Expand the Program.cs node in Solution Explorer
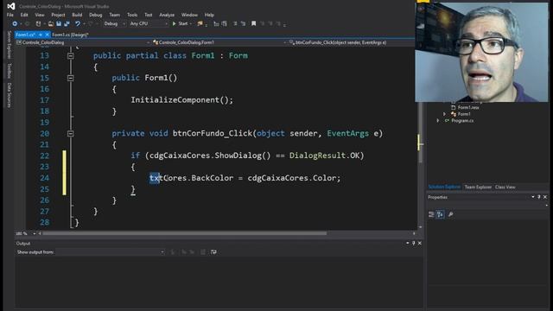 [438, 121]
